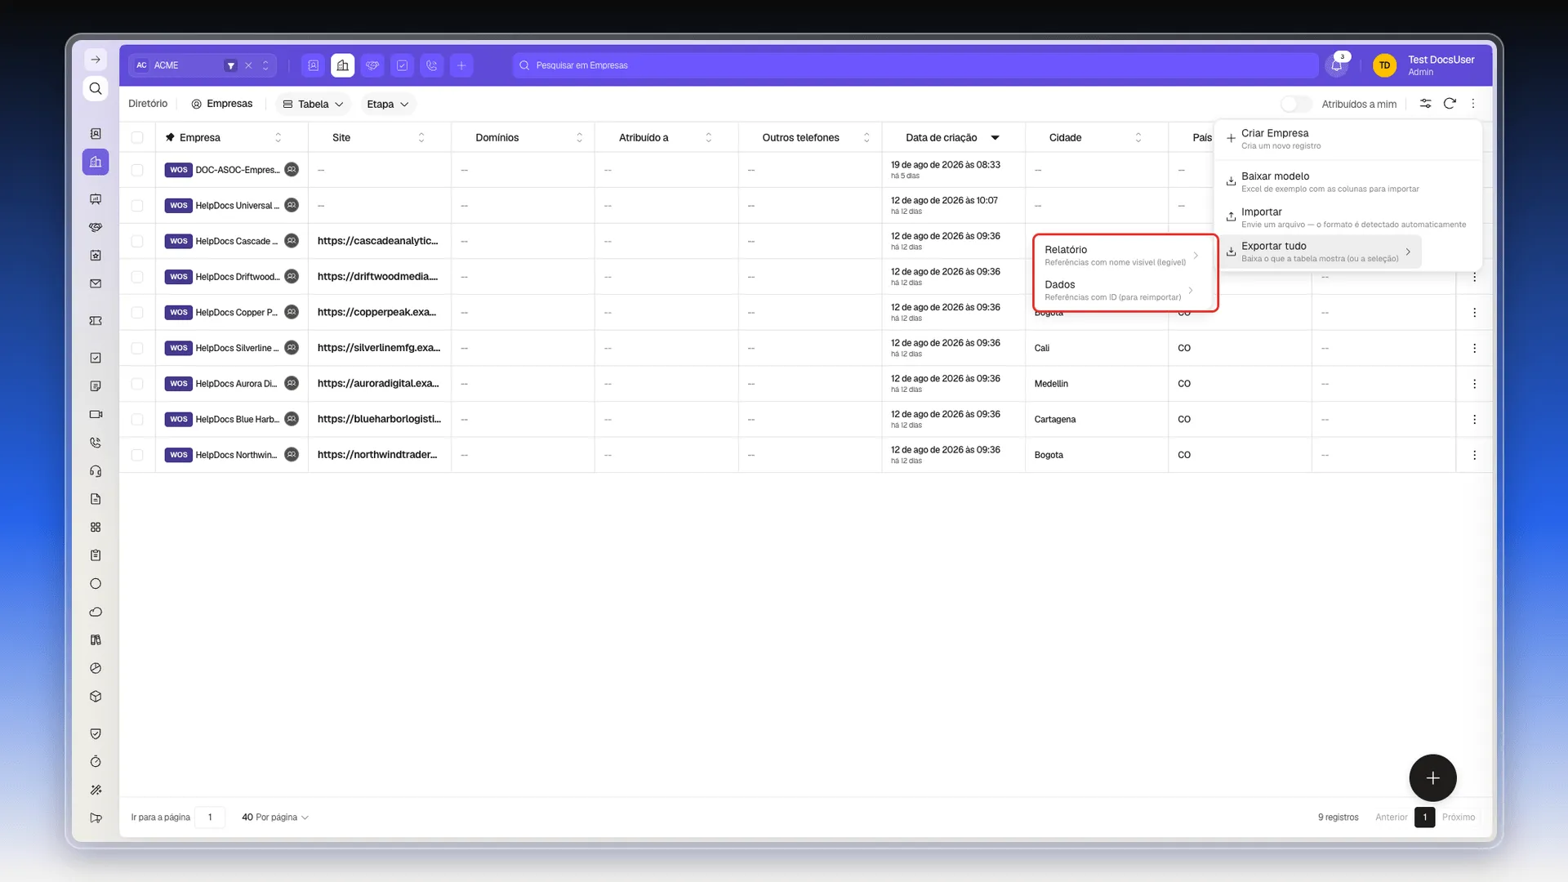Expand sidebar with the arrow icon
Screen dimensions: 1568x882
coord(96,60)
